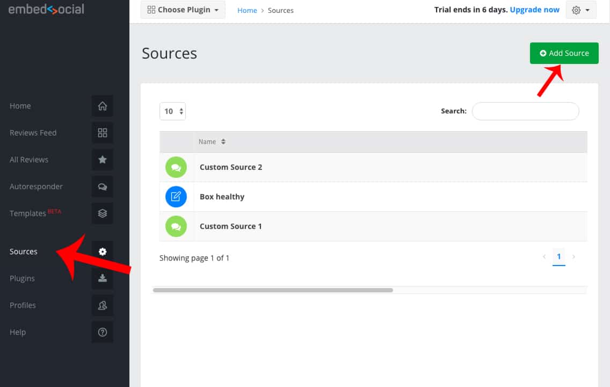Click the Help question mark icon
610x387 pixels.
[103, 332]
